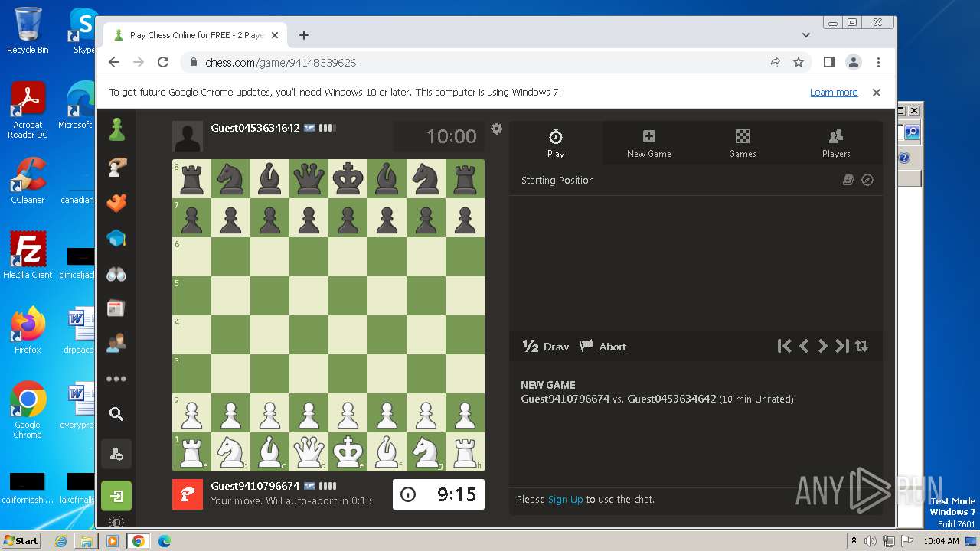The height and width of the screenshot is (551, 980).
Task: Open the Recycle Bin
Action: coord(28,31)
